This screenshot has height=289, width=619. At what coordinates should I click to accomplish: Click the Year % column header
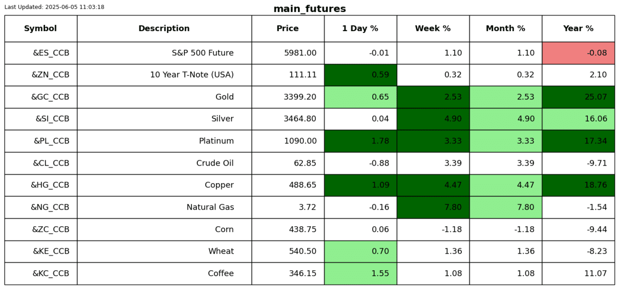click(578, 29)
